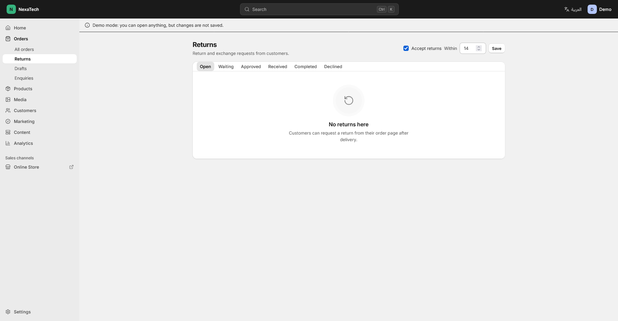Click the Online Store shop icon

[8, 167]
